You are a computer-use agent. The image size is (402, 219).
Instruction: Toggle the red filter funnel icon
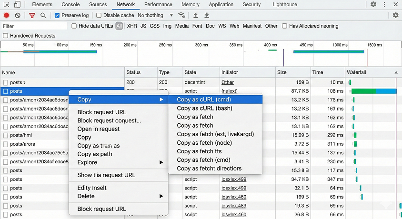[32, 15]
